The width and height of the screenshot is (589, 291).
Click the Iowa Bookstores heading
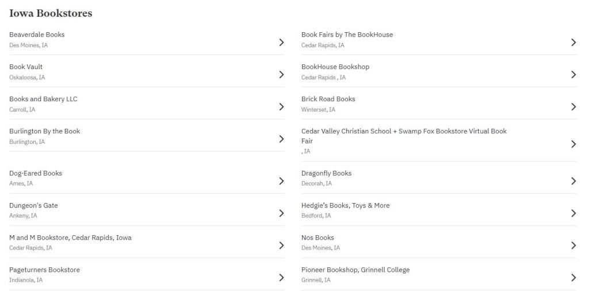tap(51, 13)
